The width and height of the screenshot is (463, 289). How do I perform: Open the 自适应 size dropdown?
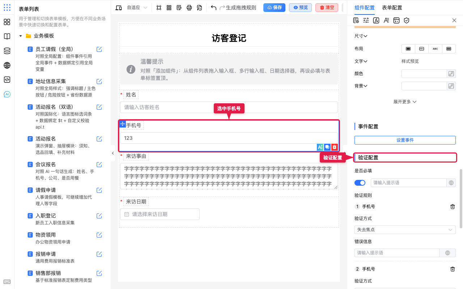coord(137,8)
